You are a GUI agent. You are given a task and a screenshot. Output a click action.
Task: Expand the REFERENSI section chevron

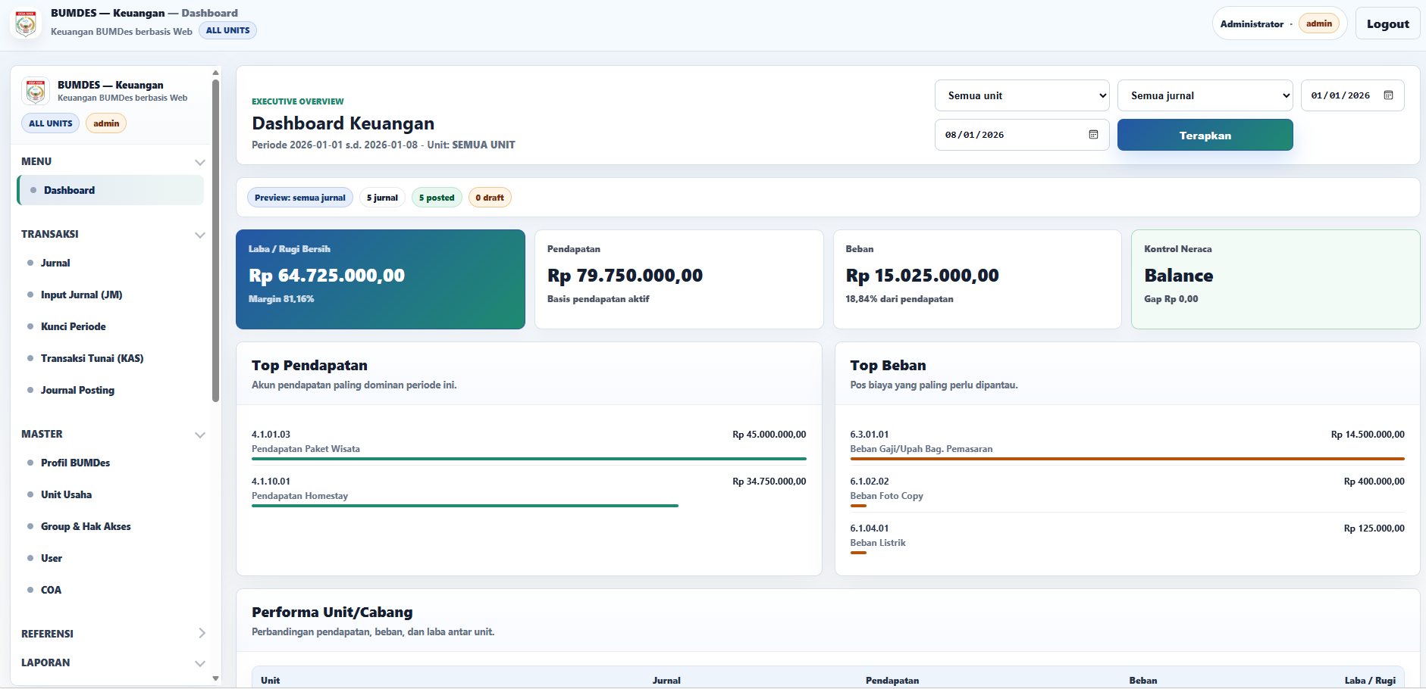(x=202, y=633)
